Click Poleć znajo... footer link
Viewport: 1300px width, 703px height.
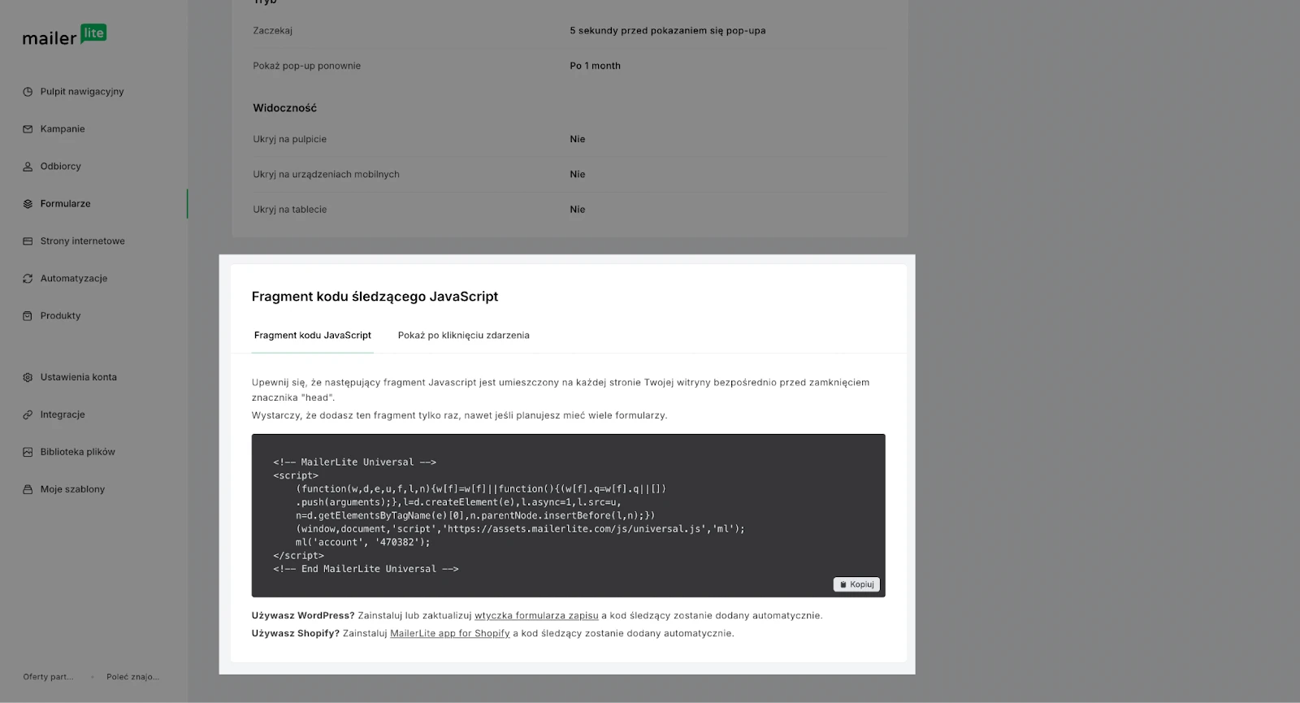coord(132,677)
